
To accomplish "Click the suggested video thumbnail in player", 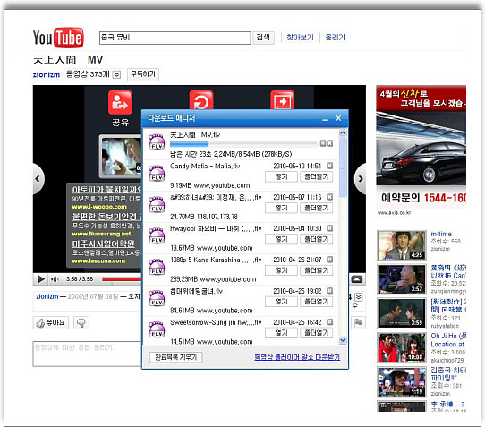I will (x=121, y=158).
